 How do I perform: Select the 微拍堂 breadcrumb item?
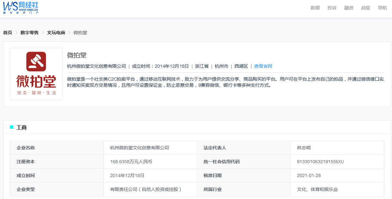[80, 33]
